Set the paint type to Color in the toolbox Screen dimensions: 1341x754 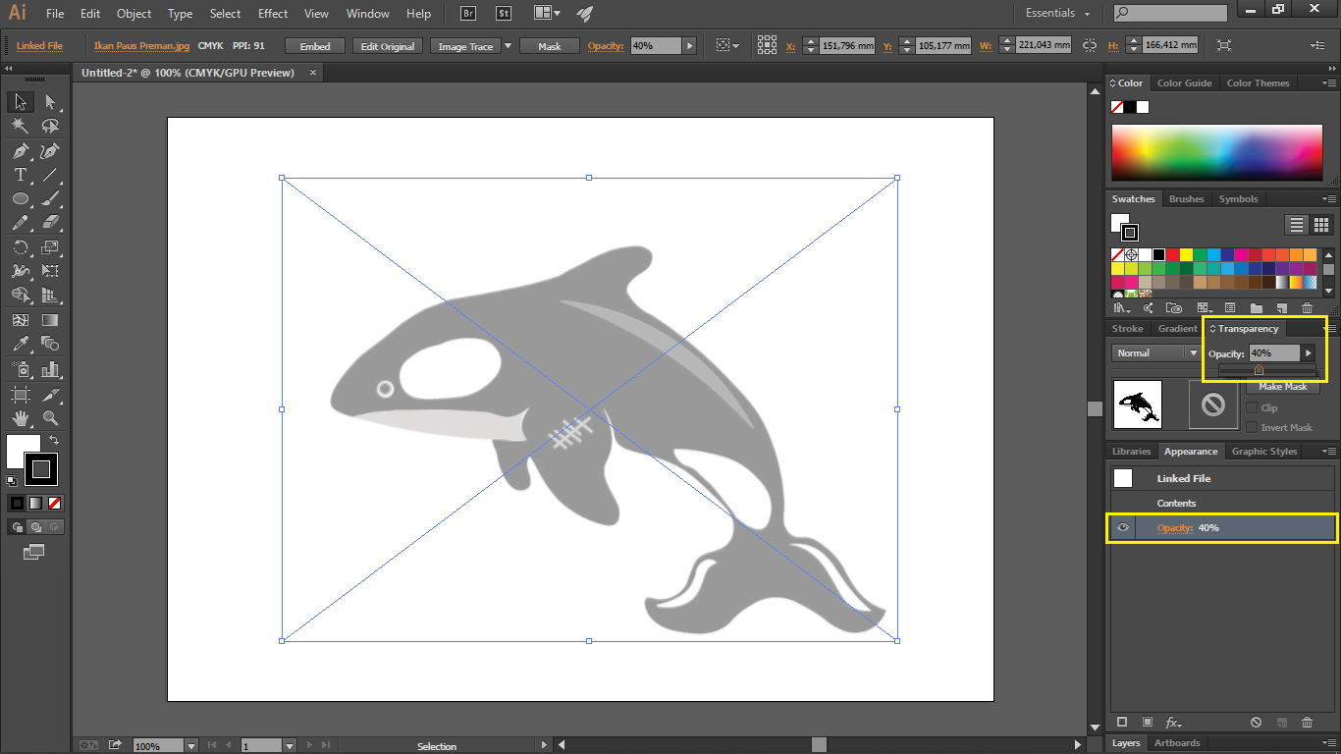pyautogui.click(x=17, y=503)
